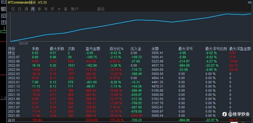The image size is (253, 123).
Task: Switch to the 日 daily tab
Action: click(x=19, y=9)
